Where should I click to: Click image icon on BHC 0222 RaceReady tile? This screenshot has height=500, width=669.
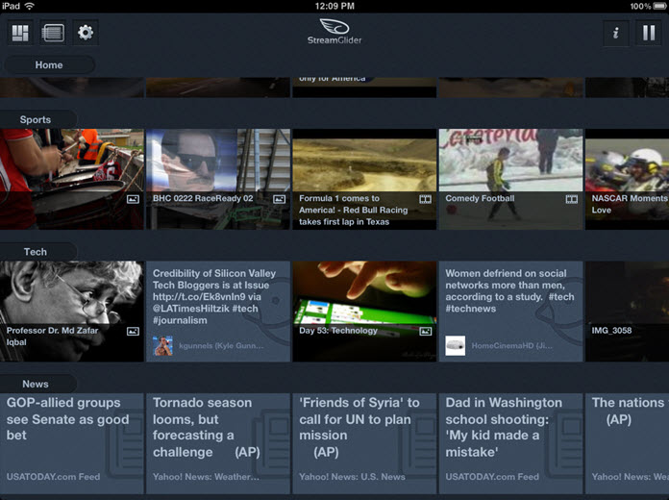(x=279, y=199)
